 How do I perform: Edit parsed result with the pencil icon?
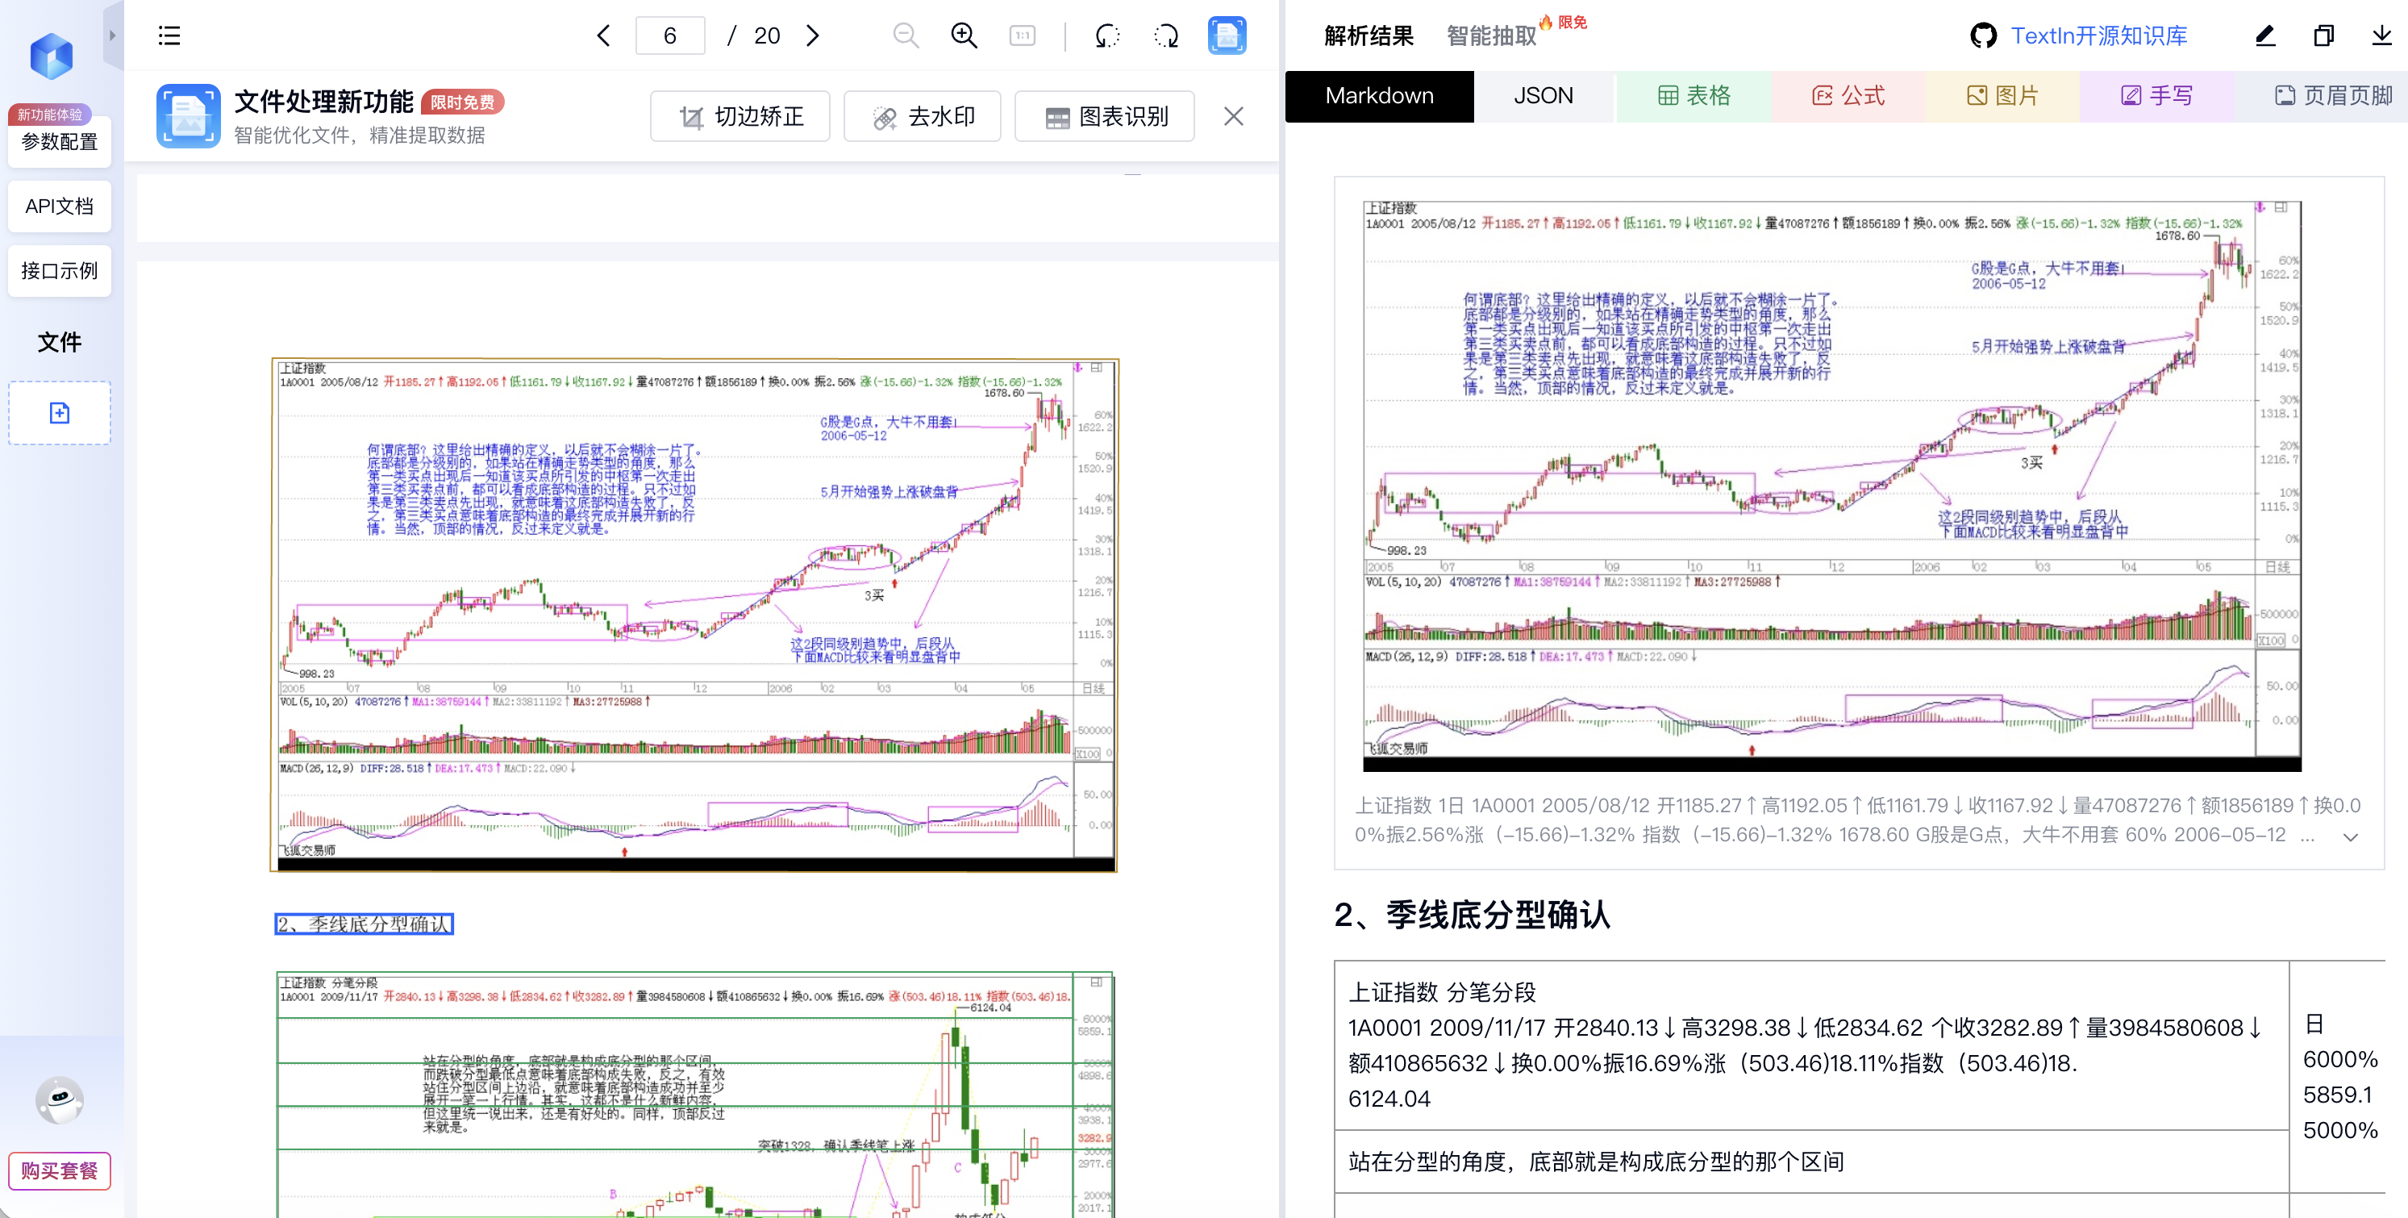click(x=2264, y=35)
